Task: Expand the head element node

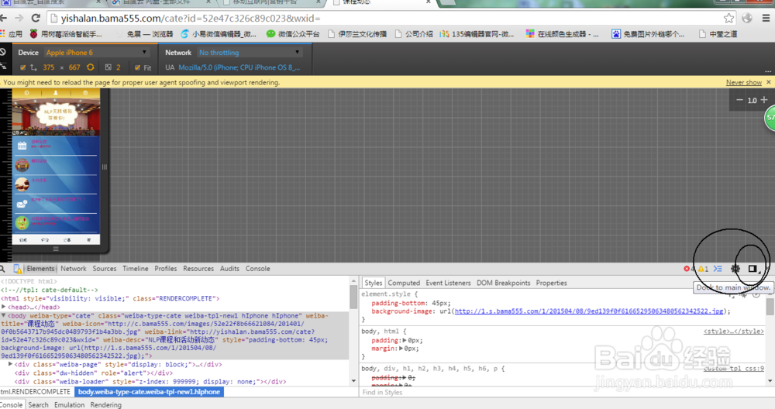Action: point(3,307)
